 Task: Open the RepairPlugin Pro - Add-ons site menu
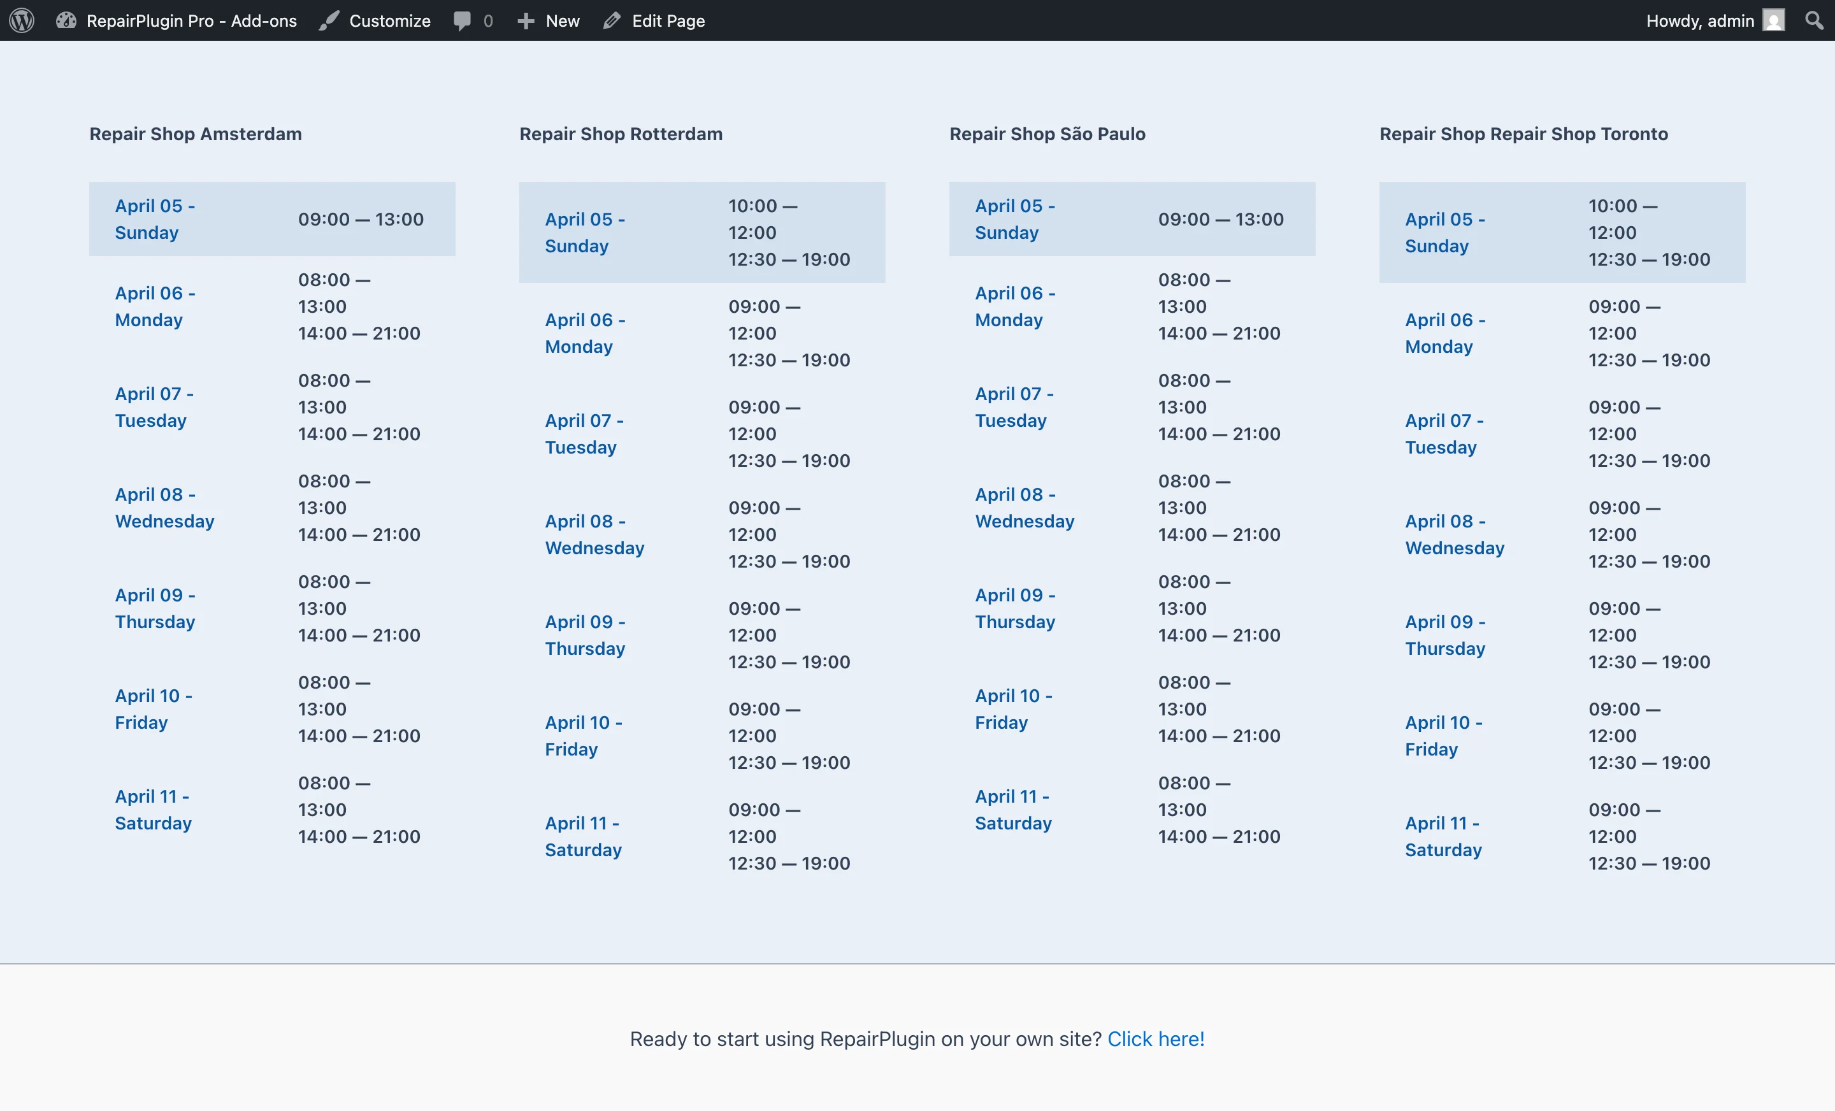[x=190, y=20]
